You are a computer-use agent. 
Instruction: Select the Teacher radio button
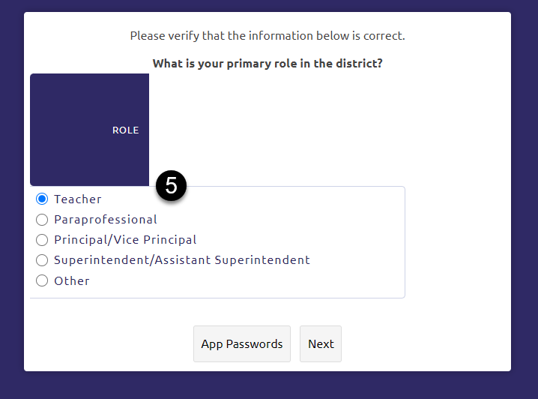coord(42,199)
